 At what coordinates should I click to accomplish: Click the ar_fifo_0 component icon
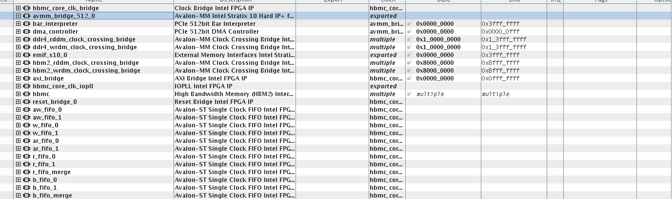[26, 141]
